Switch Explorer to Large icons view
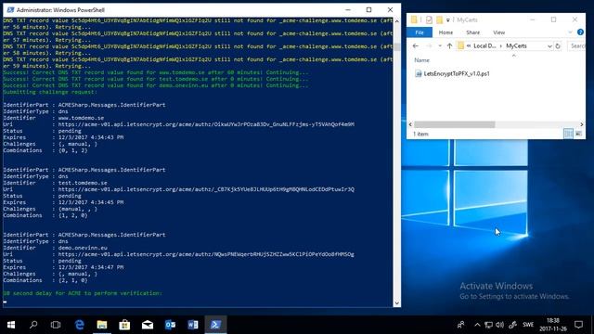Screen dimensions: 594x334 579,134
